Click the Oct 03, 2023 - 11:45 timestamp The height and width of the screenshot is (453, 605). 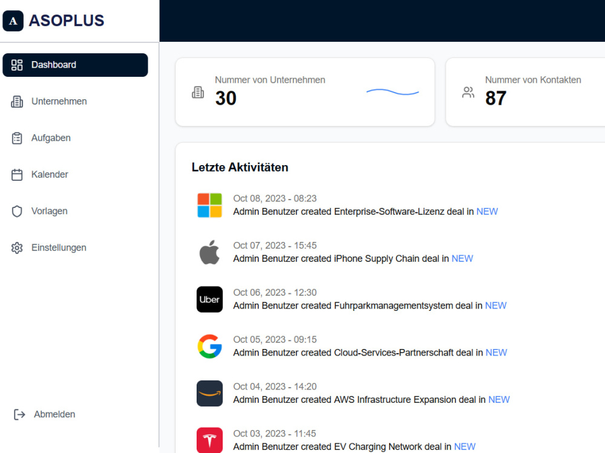(x=275, y=434)
